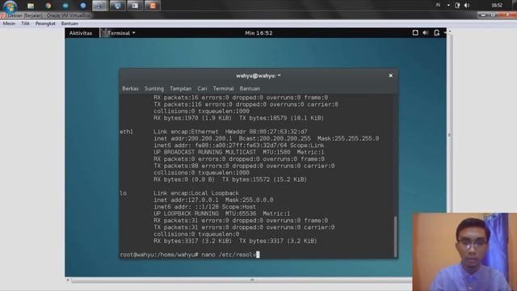Click Aktivitas in the GNOME top bar
Screen dimensions: 517x291
[x=81, y=33]
